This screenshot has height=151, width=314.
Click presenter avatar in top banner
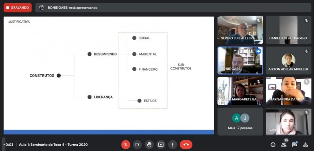41,8
